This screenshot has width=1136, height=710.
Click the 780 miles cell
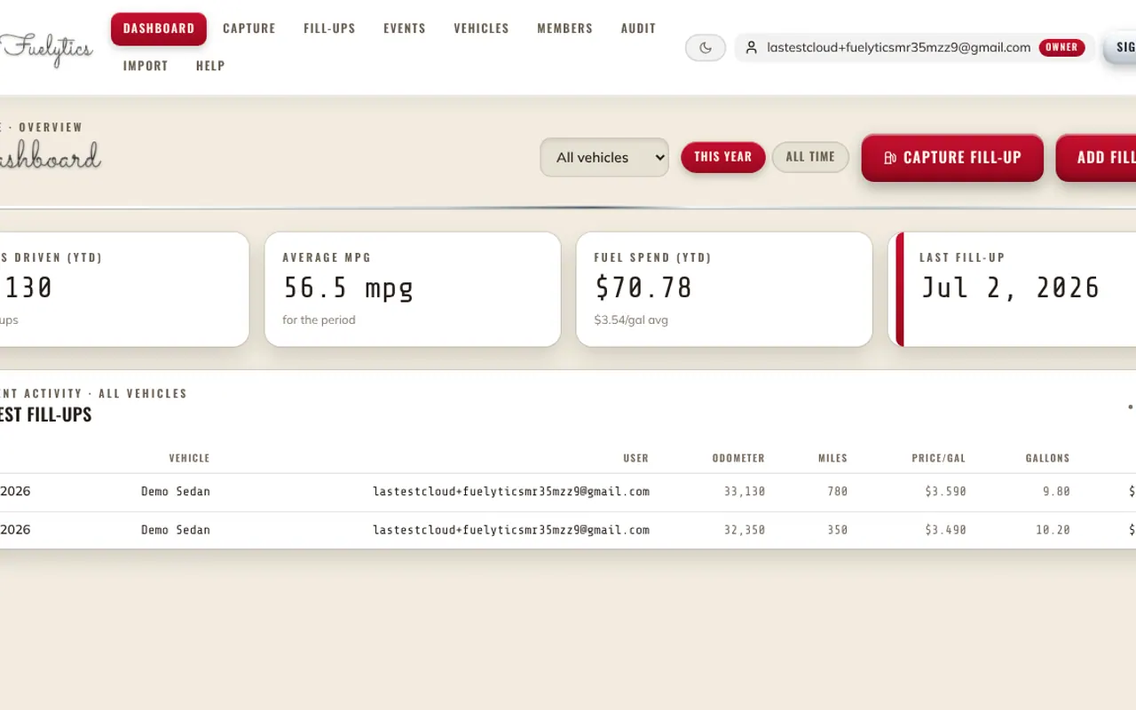[x=838, y=492]
